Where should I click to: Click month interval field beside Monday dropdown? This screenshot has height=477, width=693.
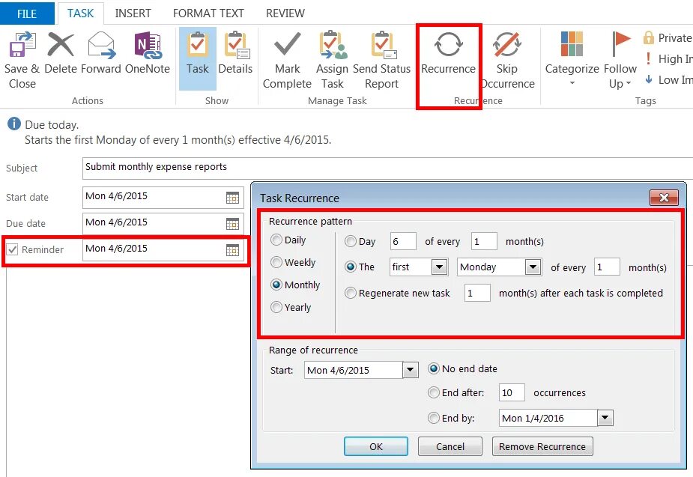coord(607,267)
